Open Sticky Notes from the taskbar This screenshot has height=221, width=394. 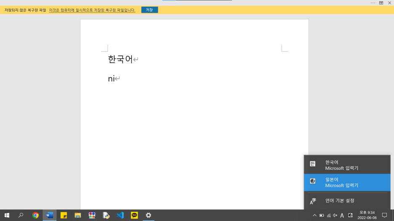click(x=64, y=215)
